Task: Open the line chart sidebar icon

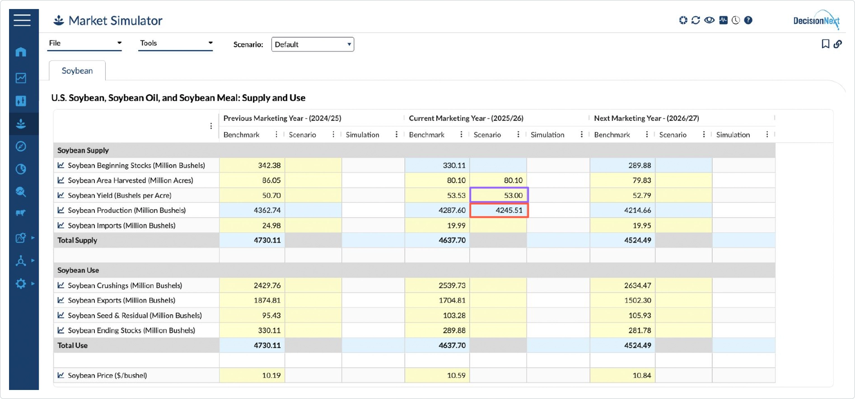Action: click(21, 78)
